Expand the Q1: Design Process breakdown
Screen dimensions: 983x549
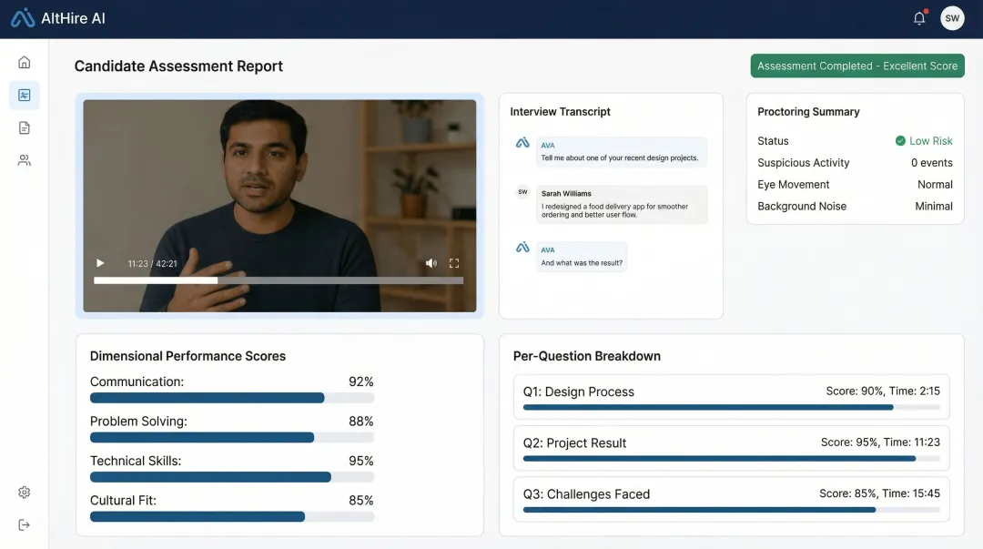point(732,397)
